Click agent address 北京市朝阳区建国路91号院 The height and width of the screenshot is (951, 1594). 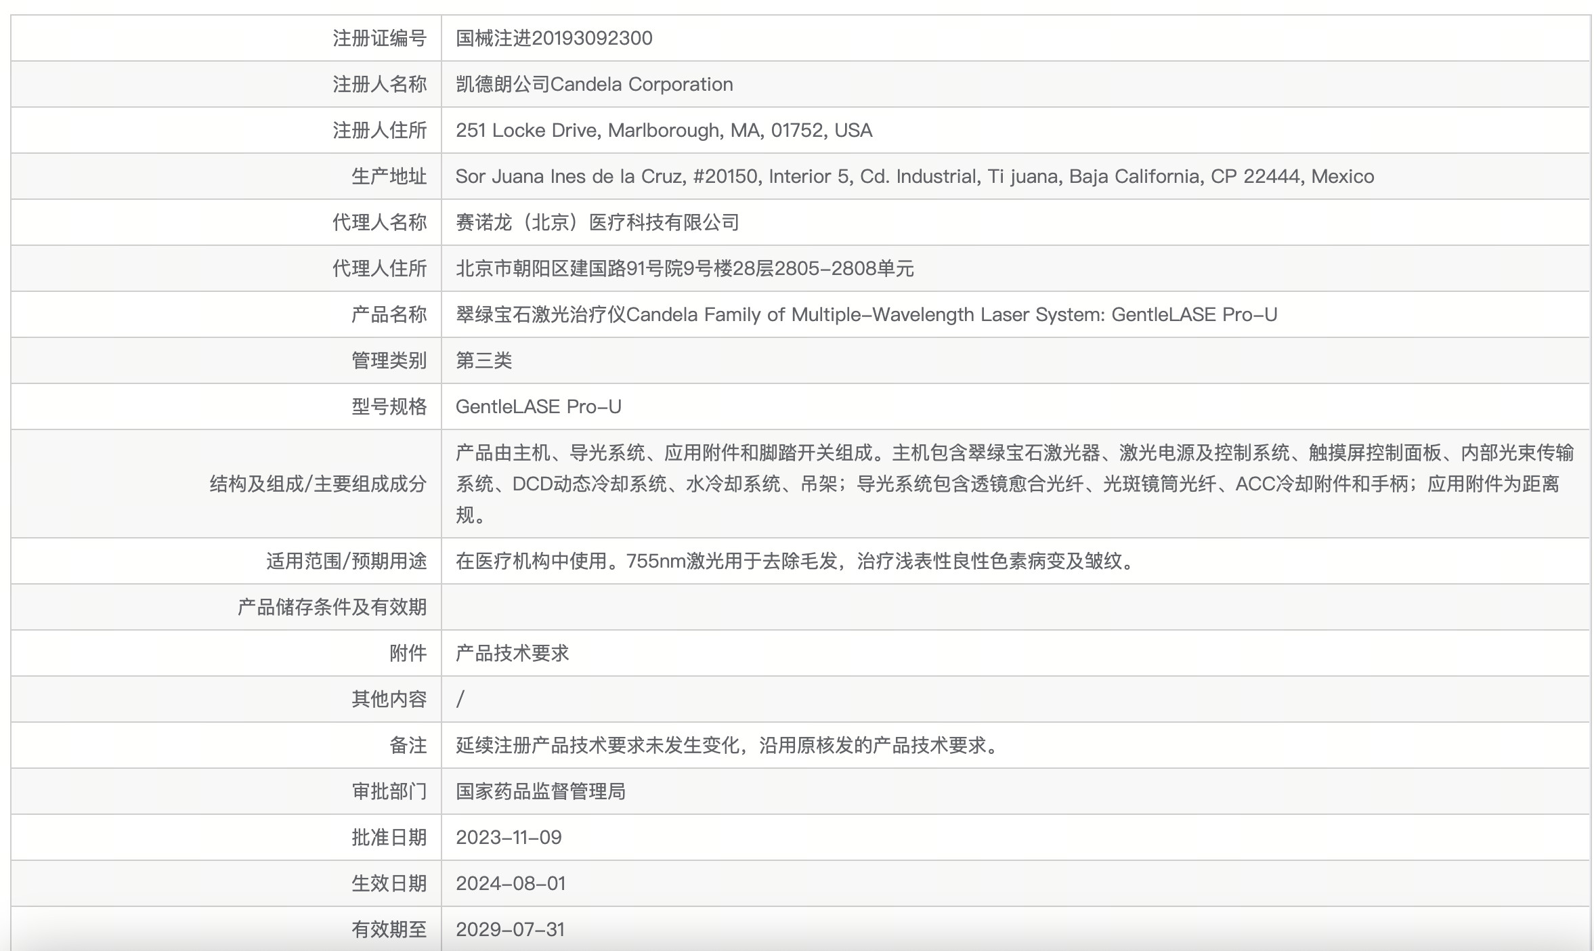coord(685,268)
